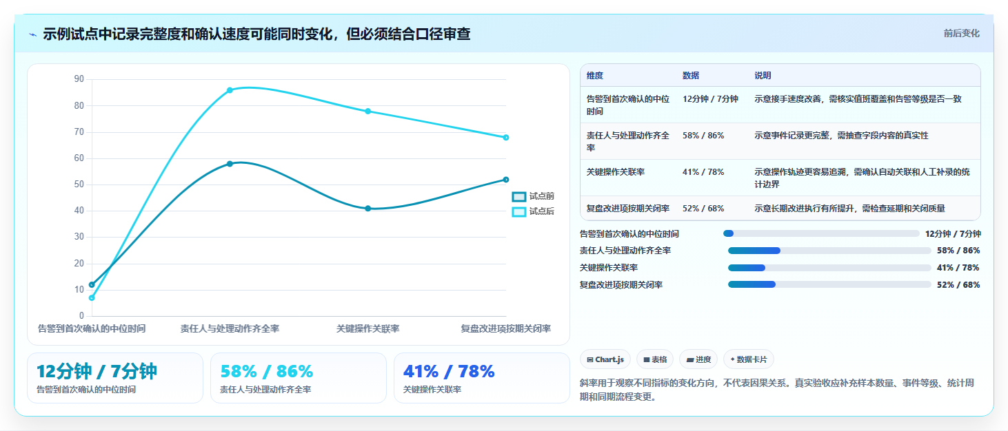Click x-axis label 复盘改进项按期关闭率
This screenshot has height=431, width=1008.
pos(505,329)
